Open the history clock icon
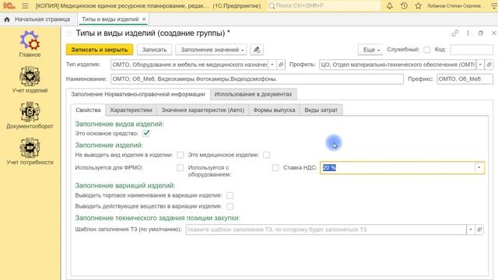The height and width of the screenshot is (280, 498). 404,5
